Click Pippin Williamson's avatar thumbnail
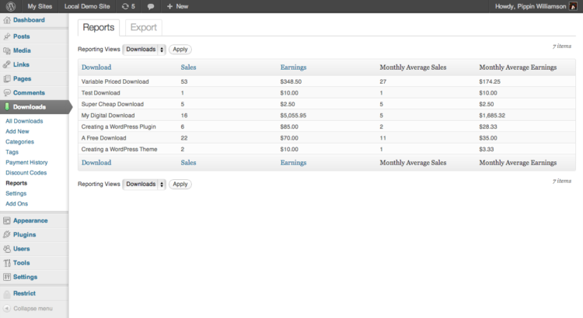 click(x=573, y=6)
